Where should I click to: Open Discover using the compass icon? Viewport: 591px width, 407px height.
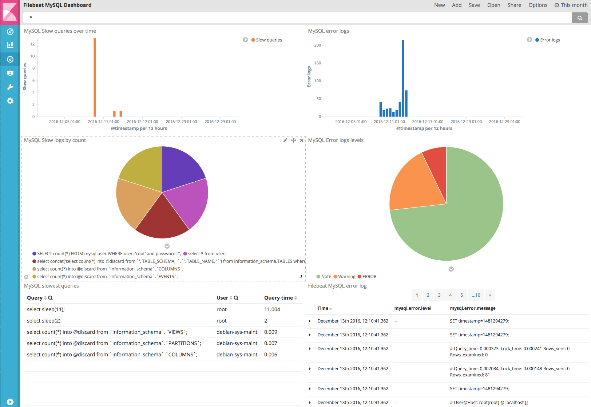pos(10,32)
